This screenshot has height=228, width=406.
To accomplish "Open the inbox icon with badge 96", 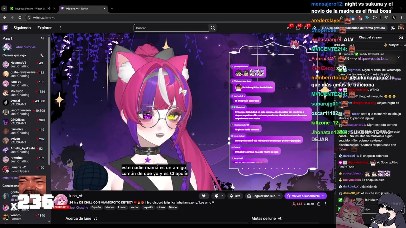I will (298, 28).
